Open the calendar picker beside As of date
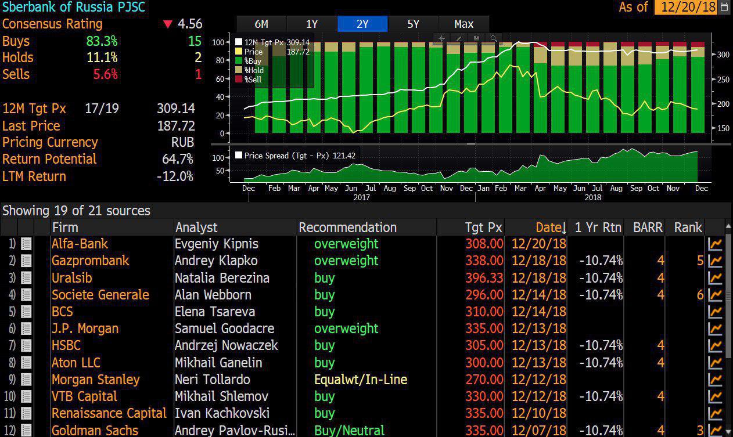 coord(724,8)
